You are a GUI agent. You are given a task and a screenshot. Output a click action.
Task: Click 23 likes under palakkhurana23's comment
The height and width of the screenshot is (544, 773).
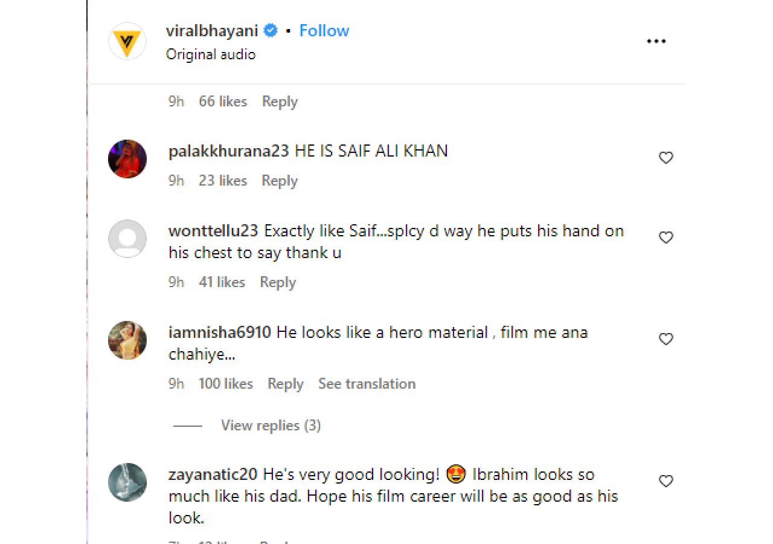(x=222, y=180)
